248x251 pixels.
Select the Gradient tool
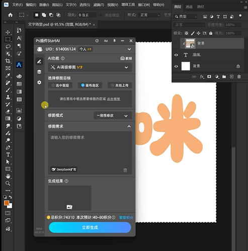point(8,118)
